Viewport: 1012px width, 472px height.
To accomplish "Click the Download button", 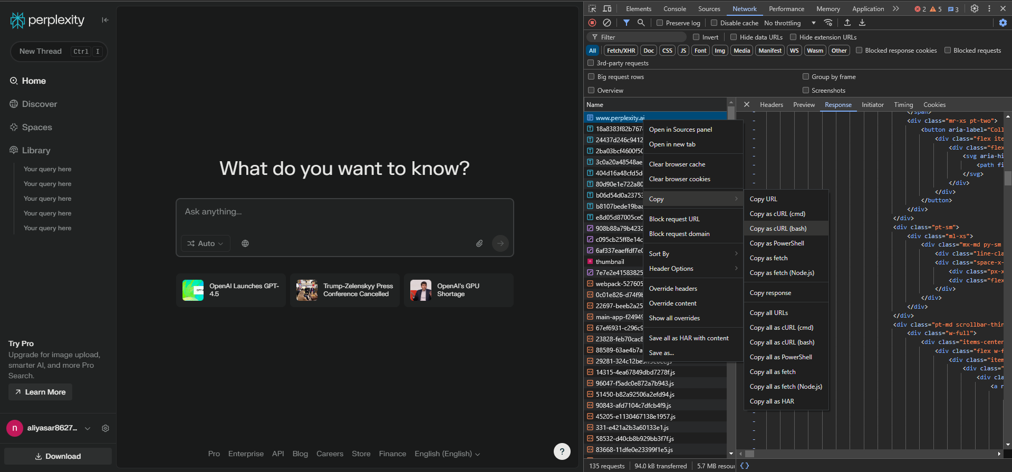I will tap(58, 456).
